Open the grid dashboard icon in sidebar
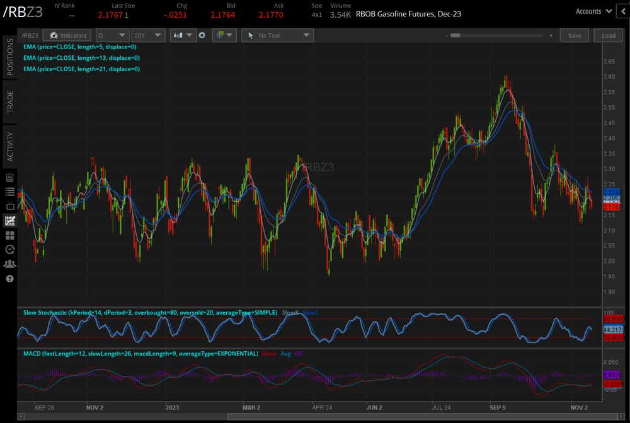The height and width of the screenshot is (423, 630). click(x=9, y=235)
